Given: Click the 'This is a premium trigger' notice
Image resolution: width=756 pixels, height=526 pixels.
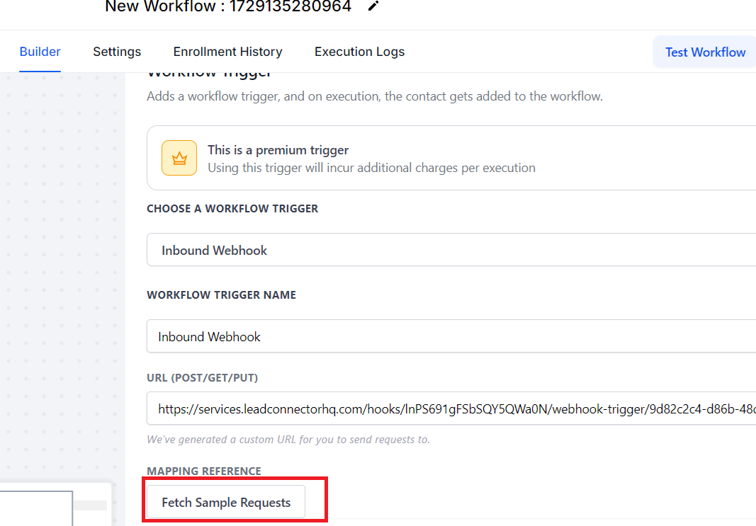Looking at the screenshot, I should [x=371, y=158].
